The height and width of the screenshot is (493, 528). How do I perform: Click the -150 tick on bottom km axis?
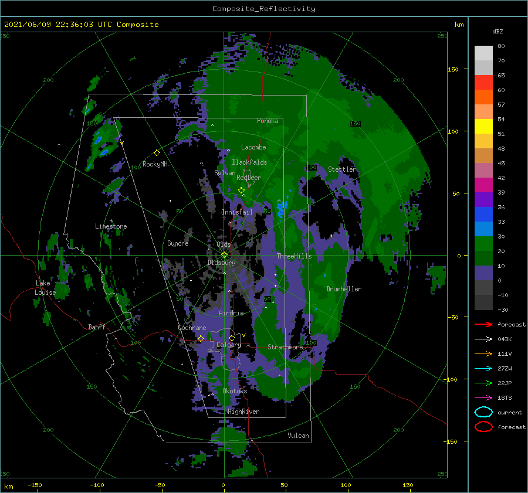35,485
